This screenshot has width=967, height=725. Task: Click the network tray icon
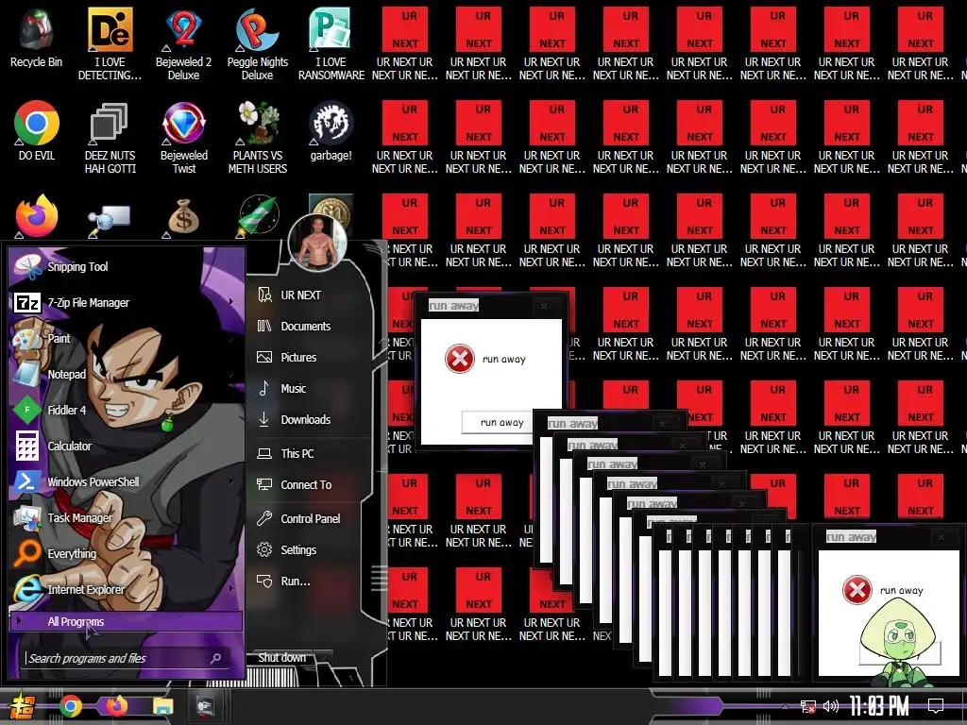tap(807, 706)
